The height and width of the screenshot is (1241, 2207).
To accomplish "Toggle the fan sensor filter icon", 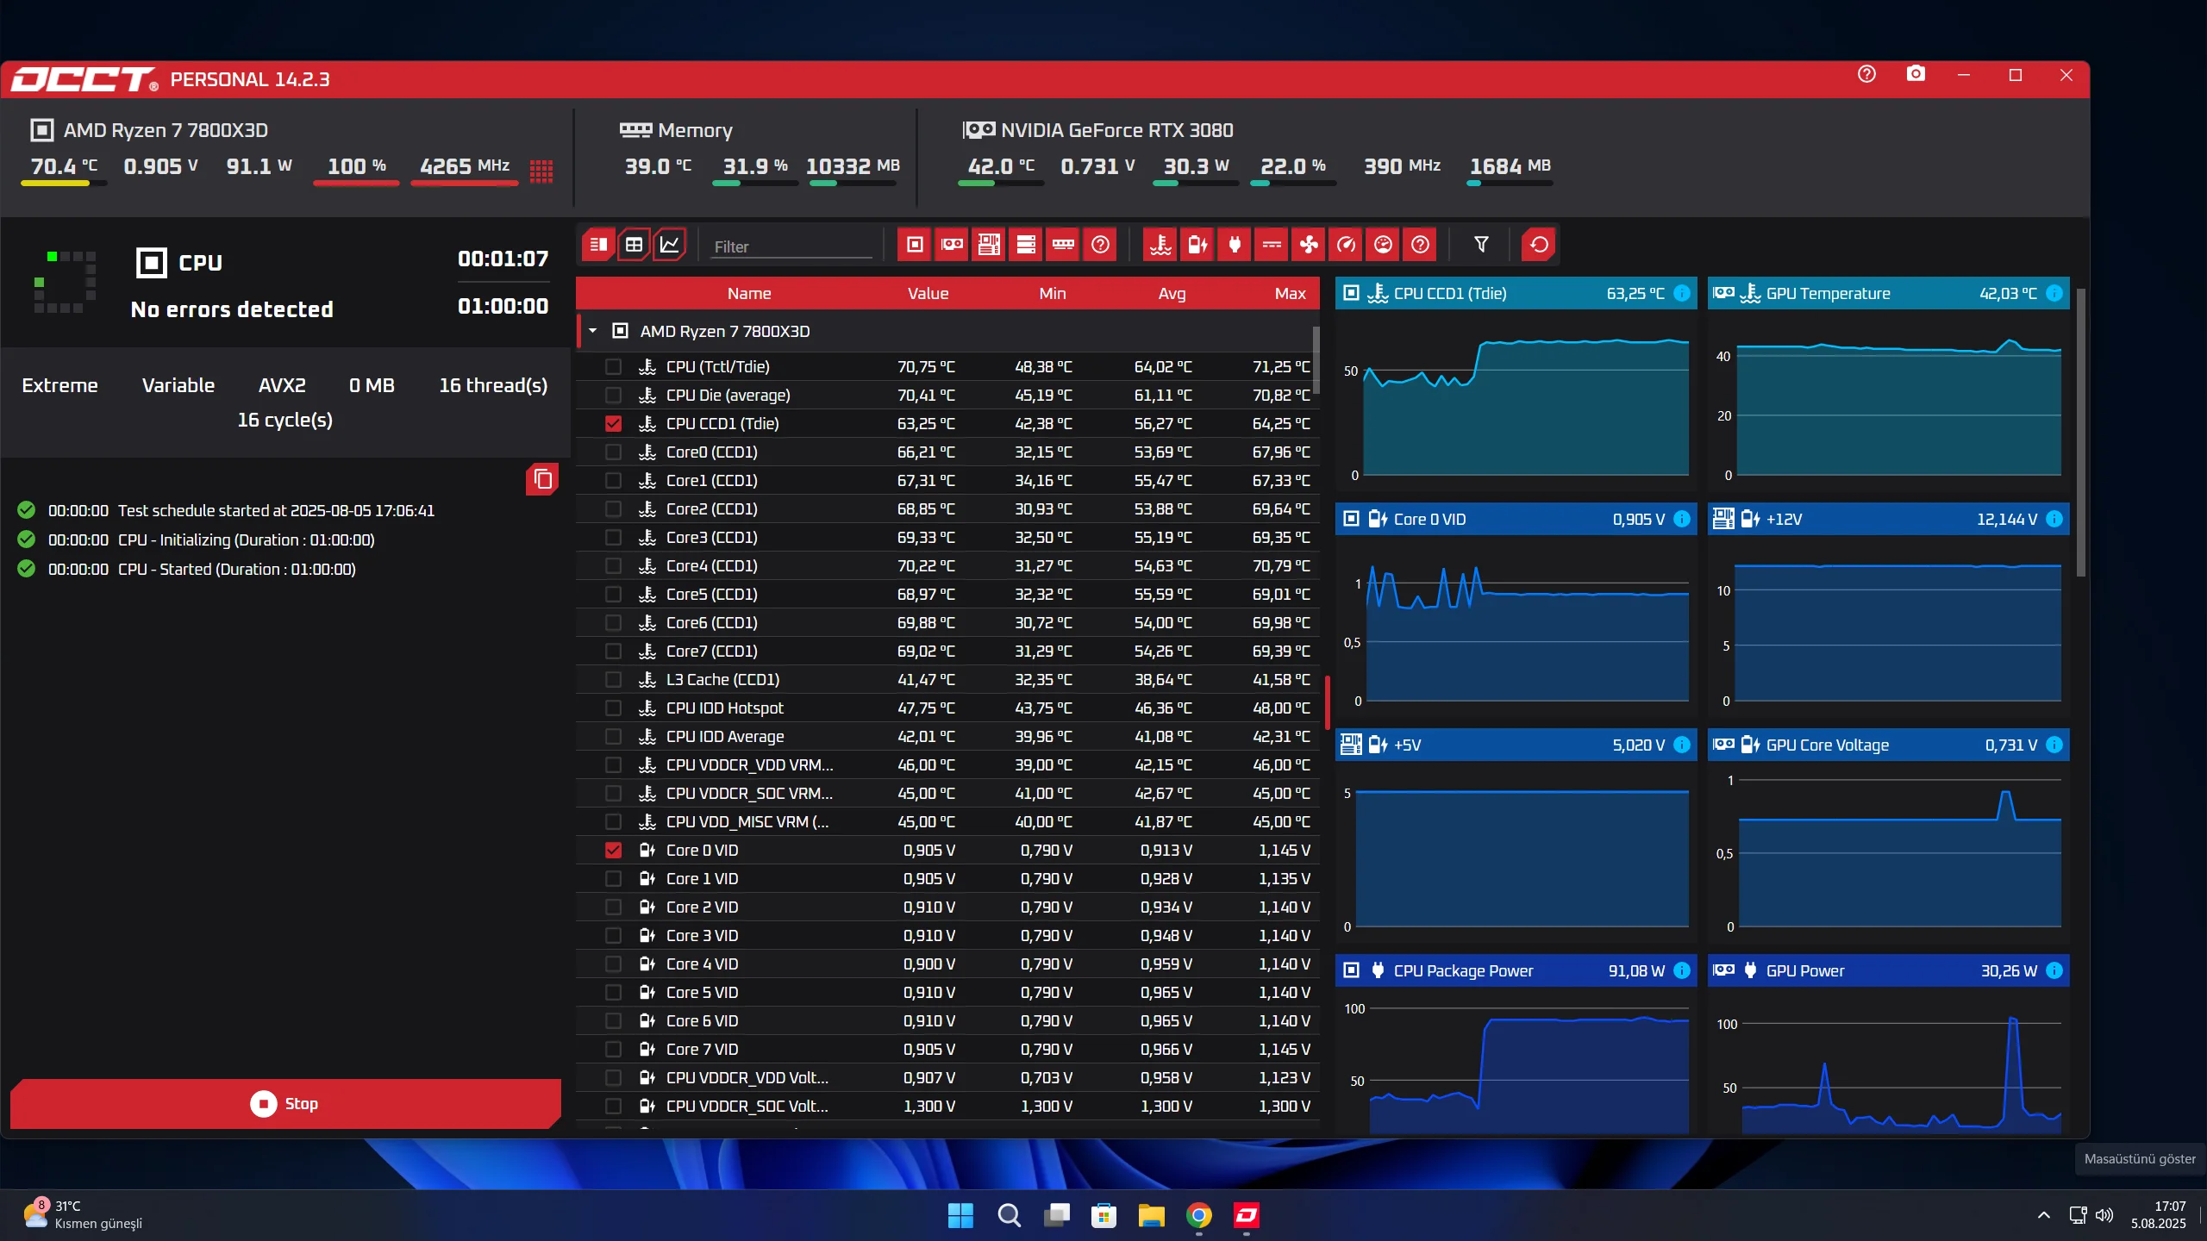I will [1309, 246].
